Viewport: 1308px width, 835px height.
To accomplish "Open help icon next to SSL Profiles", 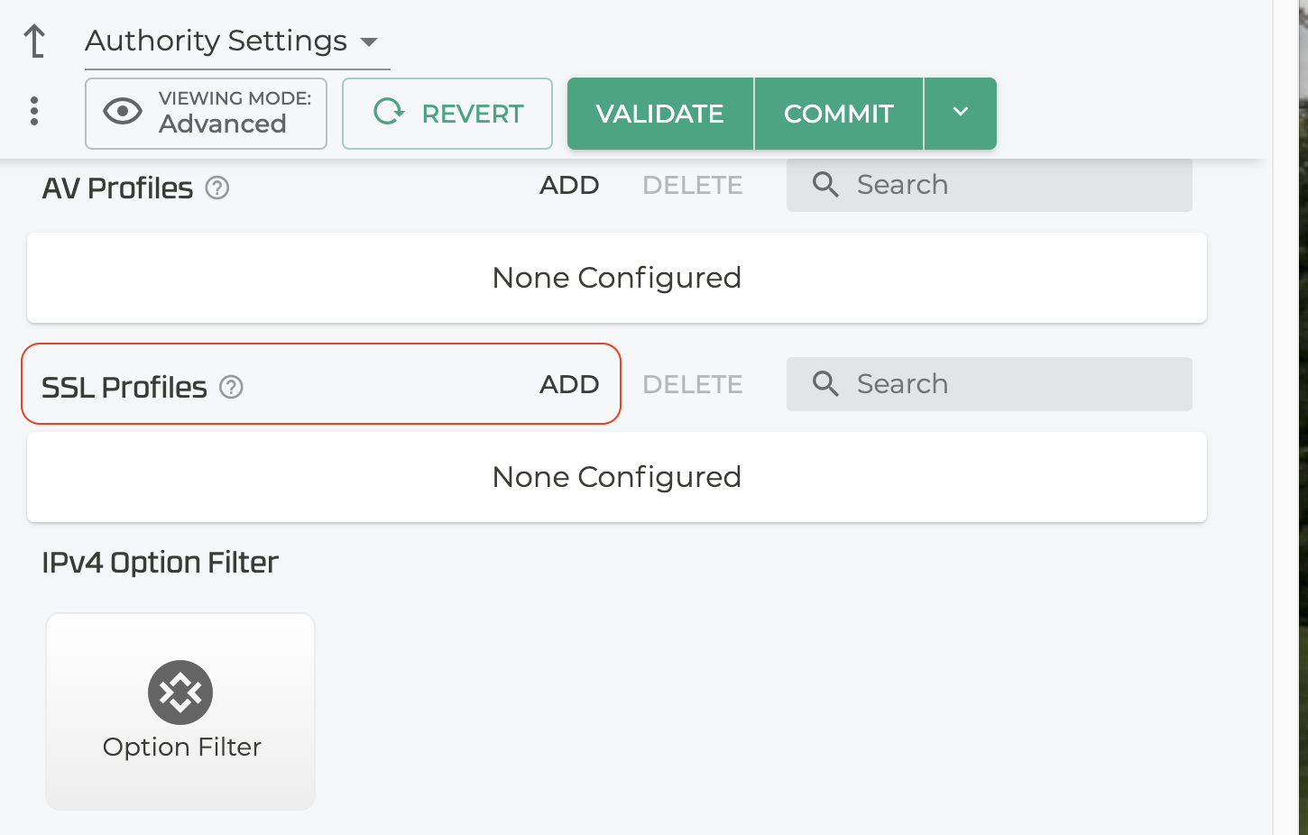I will coord(232,387).
